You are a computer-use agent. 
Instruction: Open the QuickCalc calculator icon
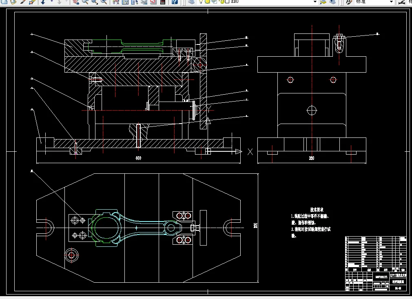click(x=163, y=2)
